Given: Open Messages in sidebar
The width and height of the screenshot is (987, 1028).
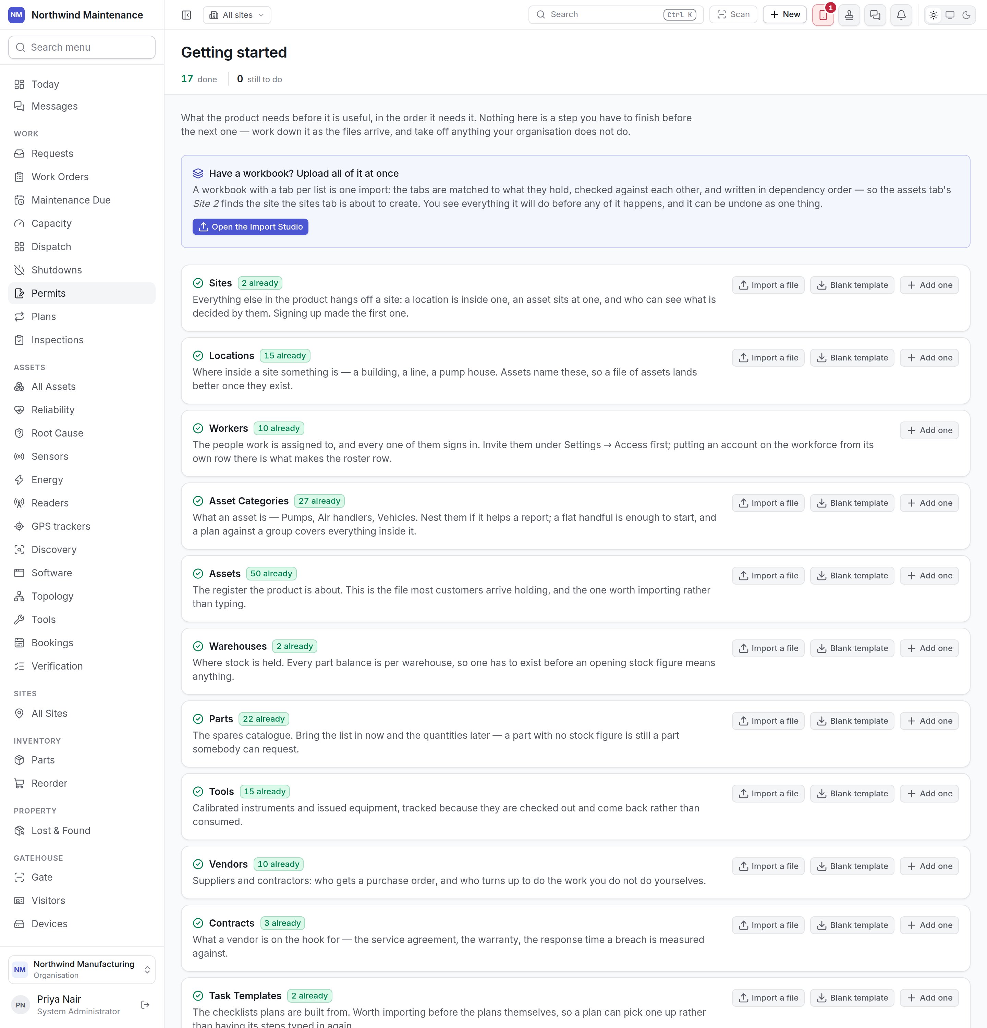Looking at the screenshot, I should coord(82,107).
